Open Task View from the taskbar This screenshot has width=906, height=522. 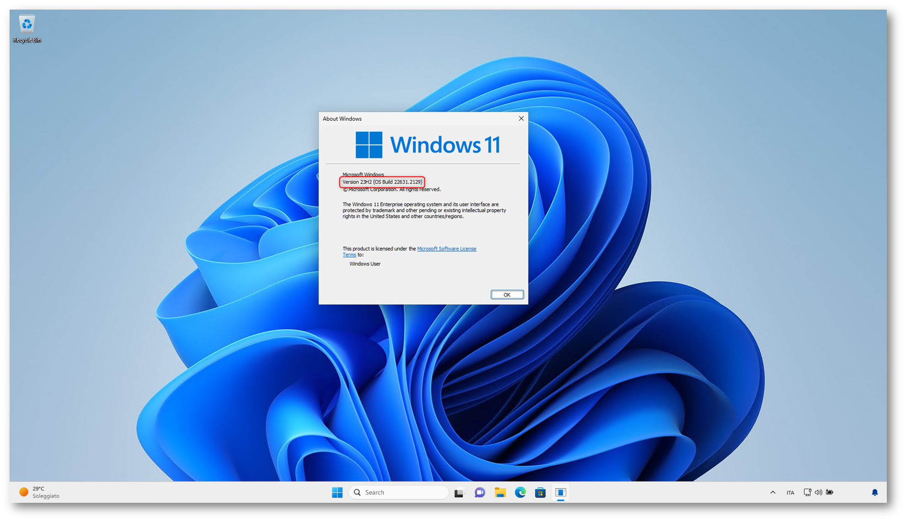[459, 492]
